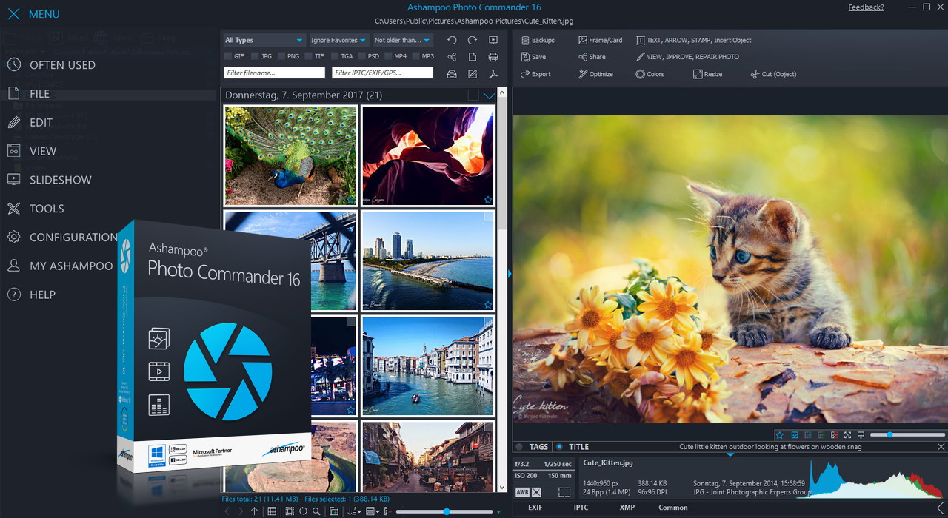
Task: Collapse the Donnerstag, 7. September 2017 group
Action: 489,95
